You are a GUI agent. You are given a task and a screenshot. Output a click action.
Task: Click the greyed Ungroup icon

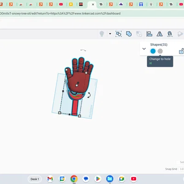(x=139, y=34)
